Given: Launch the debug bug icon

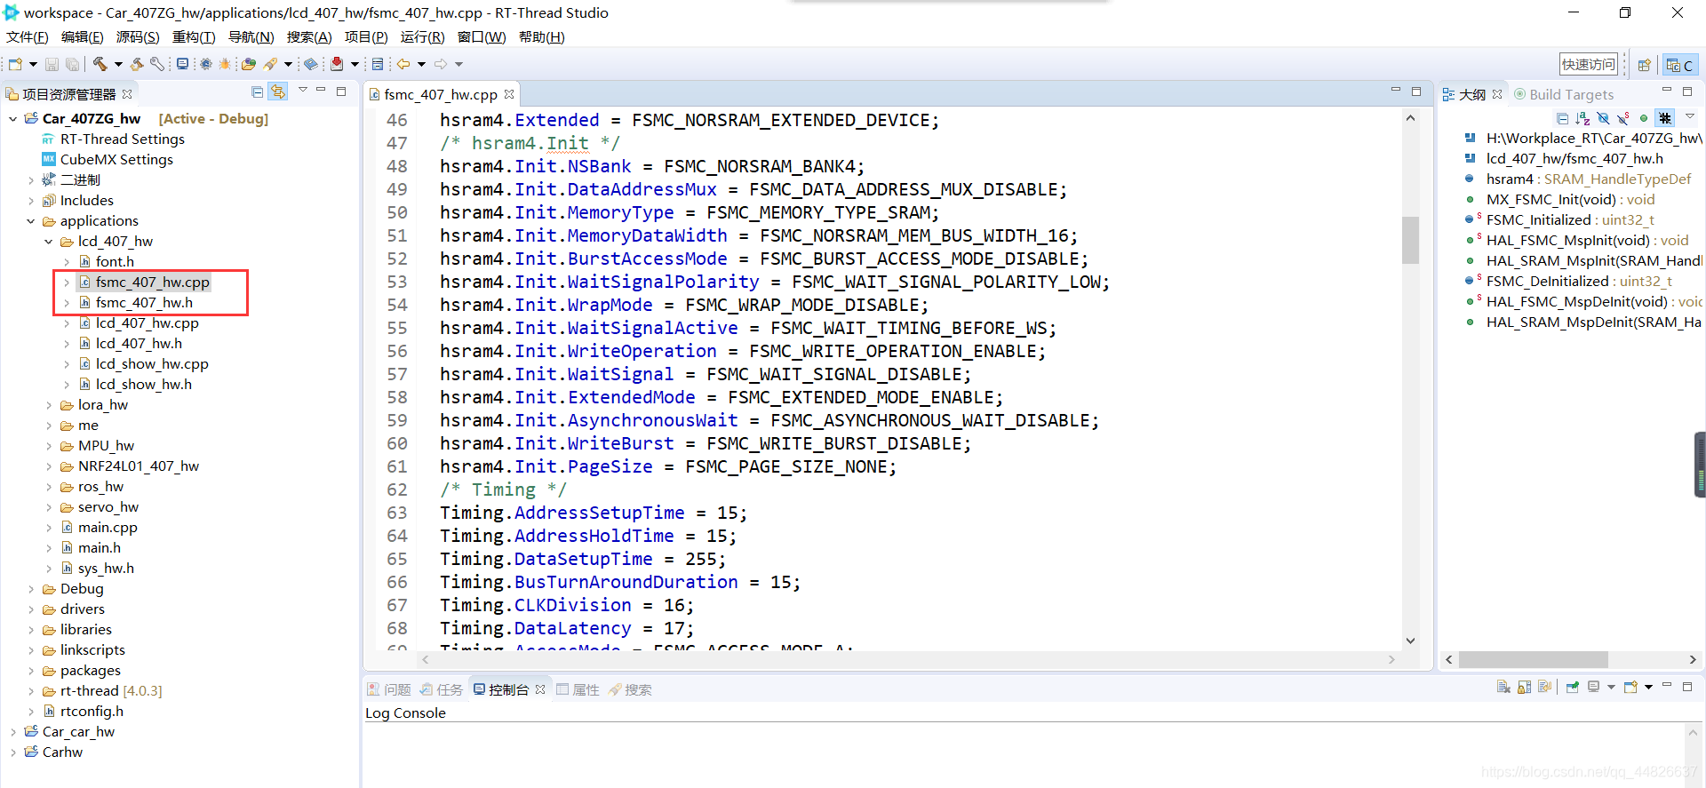Looking at the screenshot, I should (226, 64).
